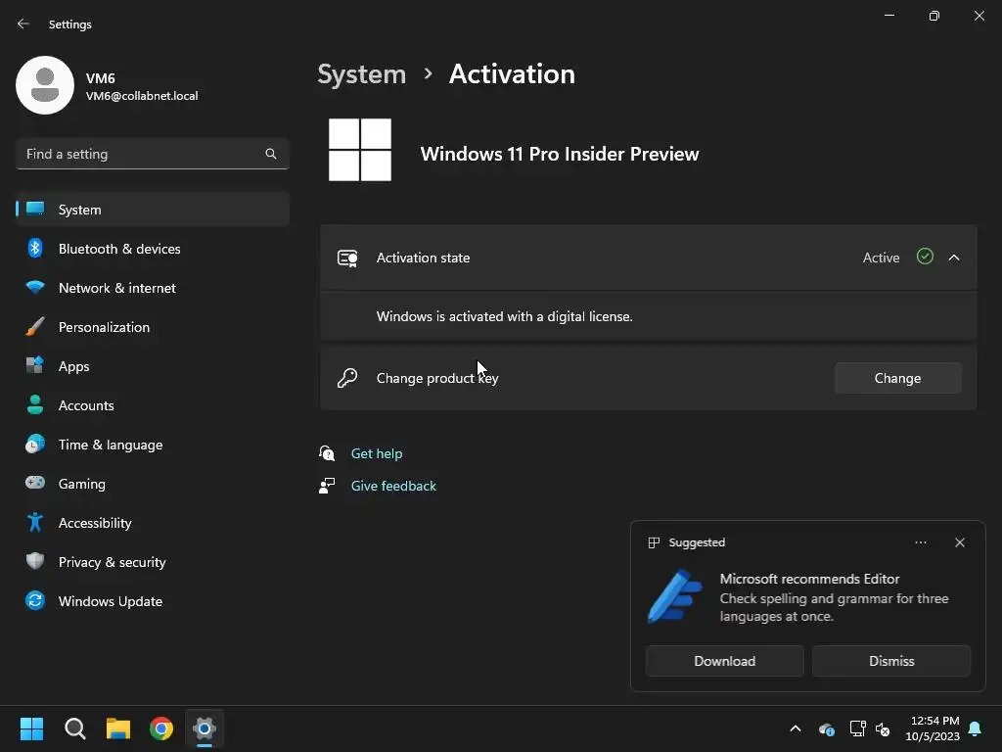The width and height of the screenshot is (1002, 752).
Task: Collapse the Activation state section chevron
Action: coord(954,258)
